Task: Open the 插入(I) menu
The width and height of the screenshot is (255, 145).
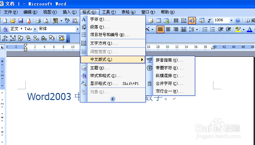Action: (x=70, y=12)
